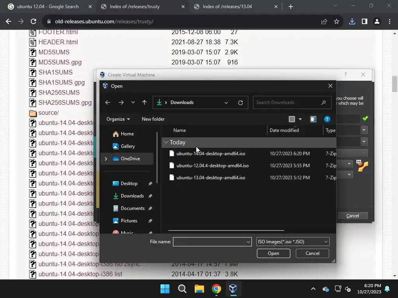The height and width of the screenshot is (298, 398).
Task: Toggle the Chrome side panel
Action: click(x=365, y=22)
